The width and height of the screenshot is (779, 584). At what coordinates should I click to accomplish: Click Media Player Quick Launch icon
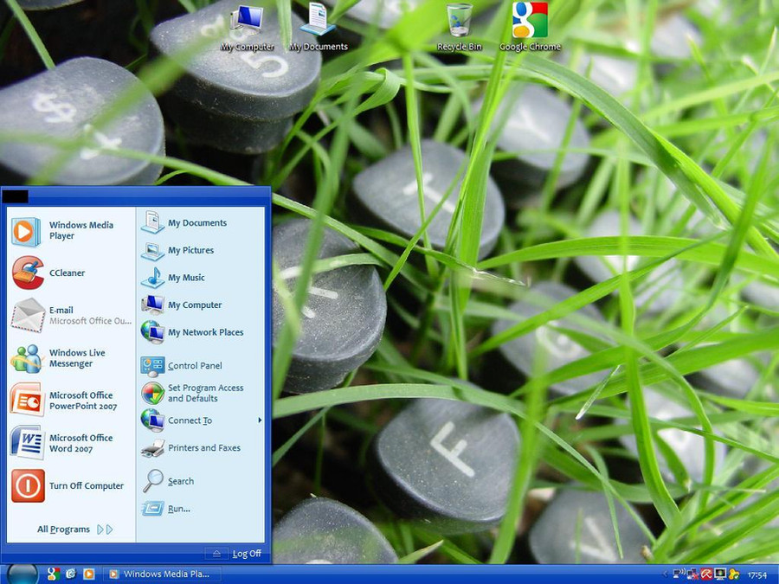(89, 574)
